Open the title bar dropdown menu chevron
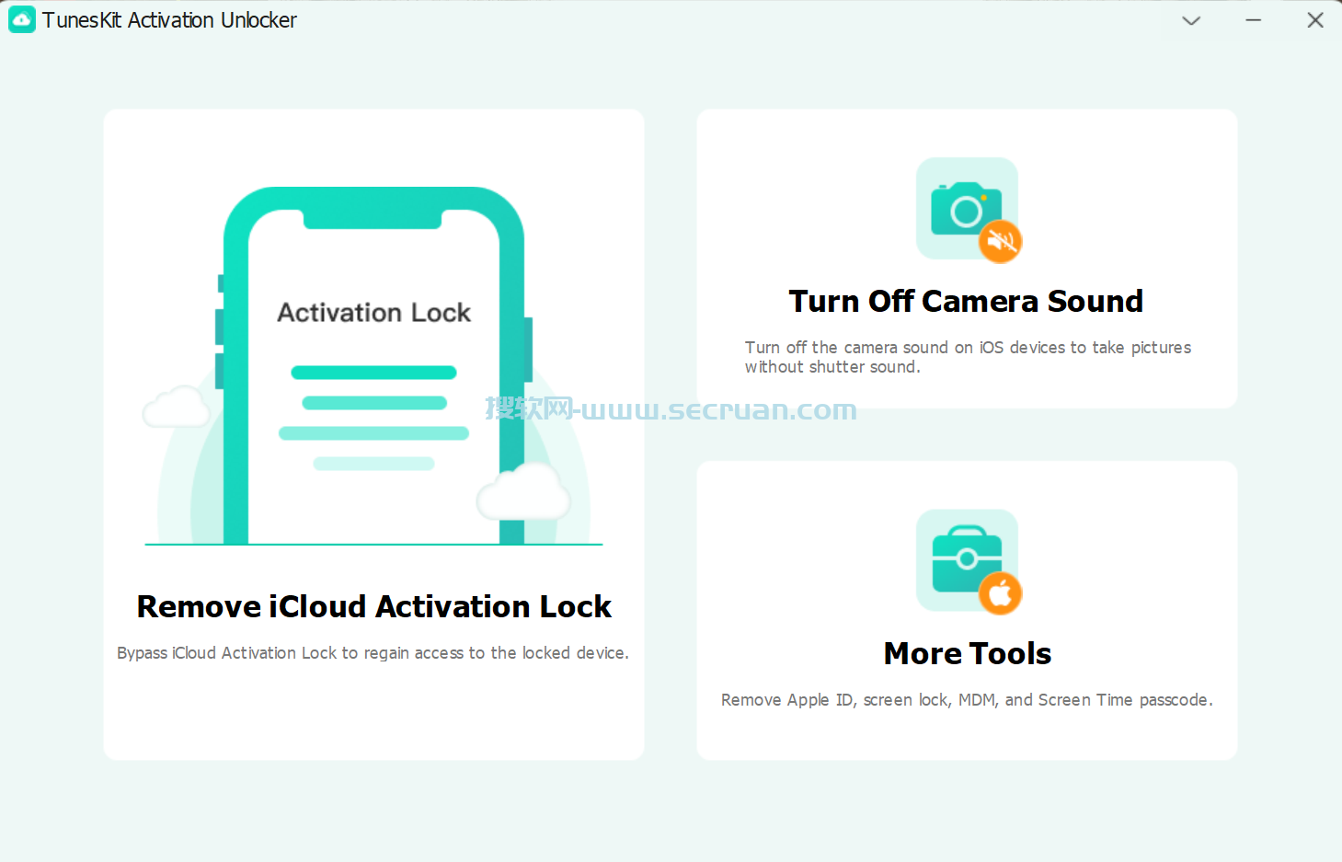Viewport: 1342px width, 862px height. pyautogui.click(x=1191, y=20)
